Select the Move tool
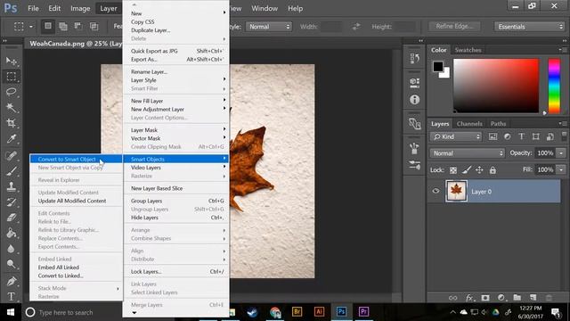 12,61
